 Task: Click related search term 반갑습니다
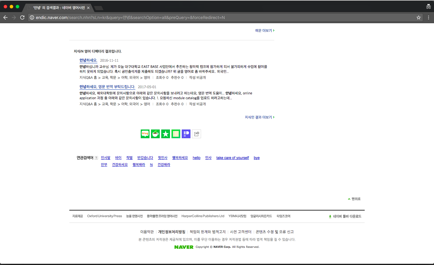coord(145,158)
